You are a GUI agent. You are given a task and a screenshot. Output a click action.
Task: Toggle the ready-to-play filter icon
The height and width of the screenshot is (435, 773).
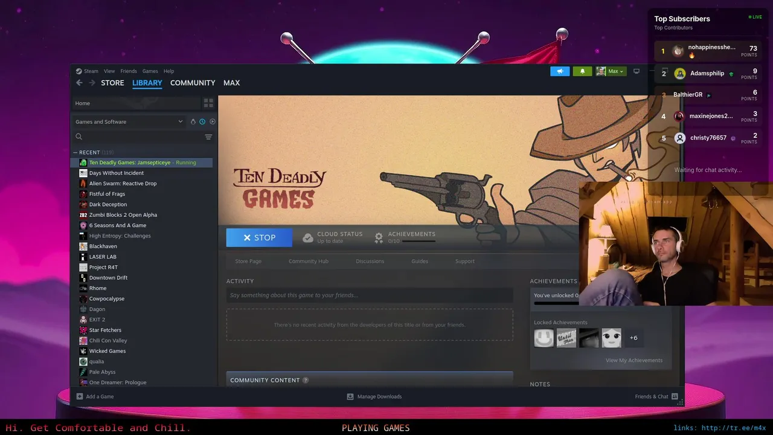(213, 121)
